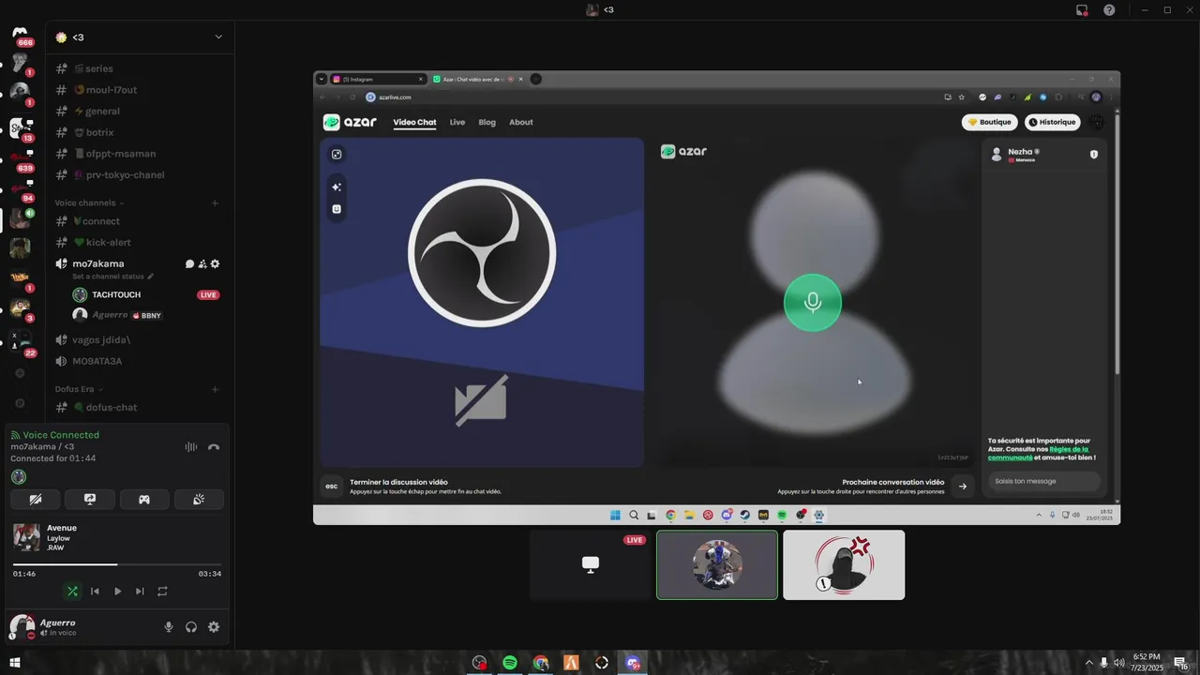Go to the previous Spotify track
The width and height of the screenshot is (1200, 675).
(95, 592)
